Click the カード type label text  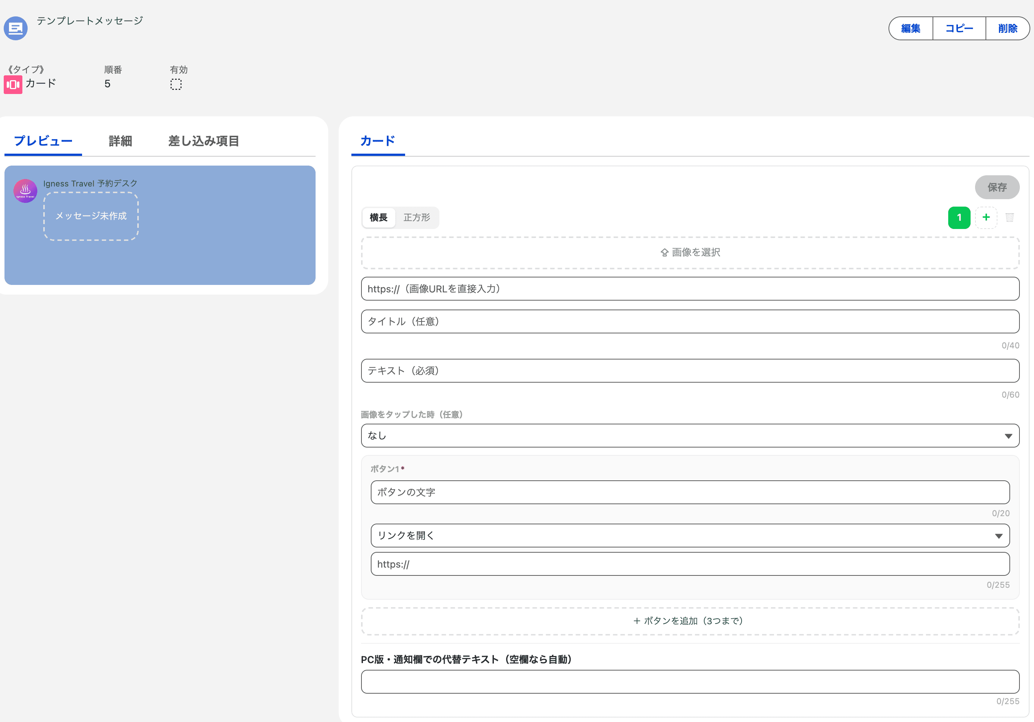[41, 83]
